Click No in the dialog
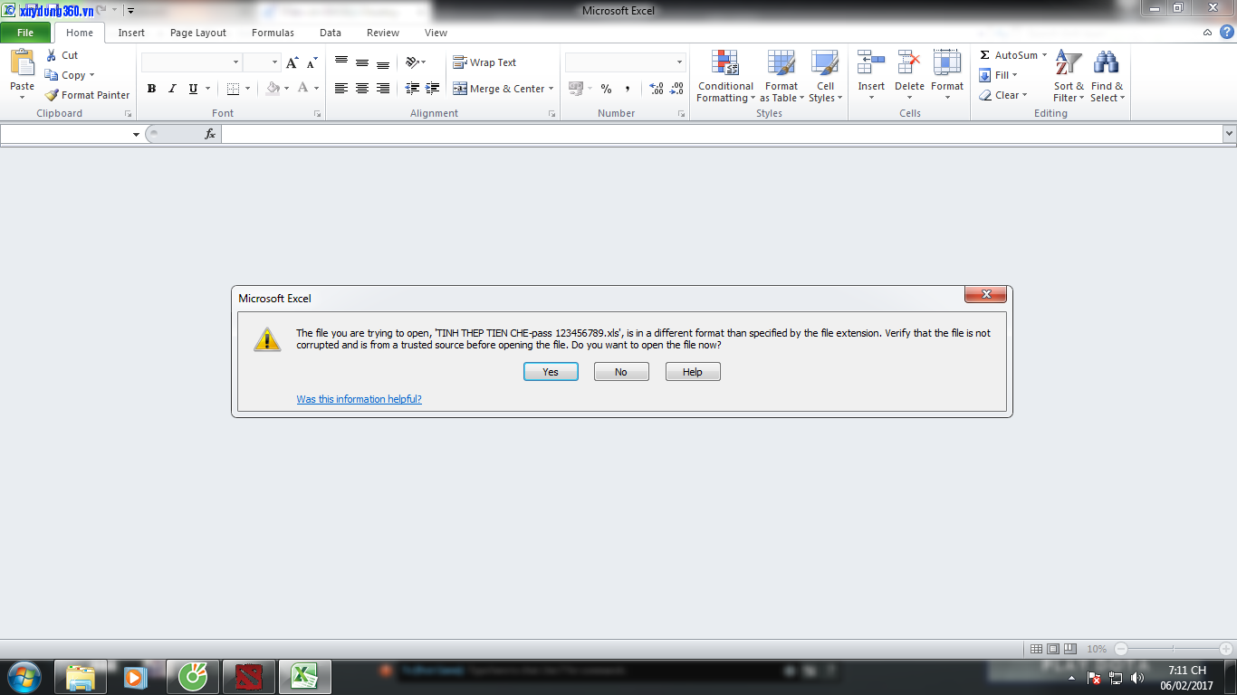Screen dimensions: 1237x695 click(x=621, y=372)
